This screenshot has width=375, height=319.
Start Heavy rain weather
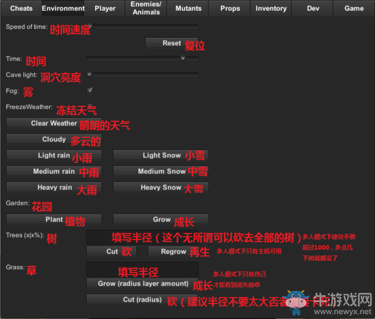pos(54,187)
